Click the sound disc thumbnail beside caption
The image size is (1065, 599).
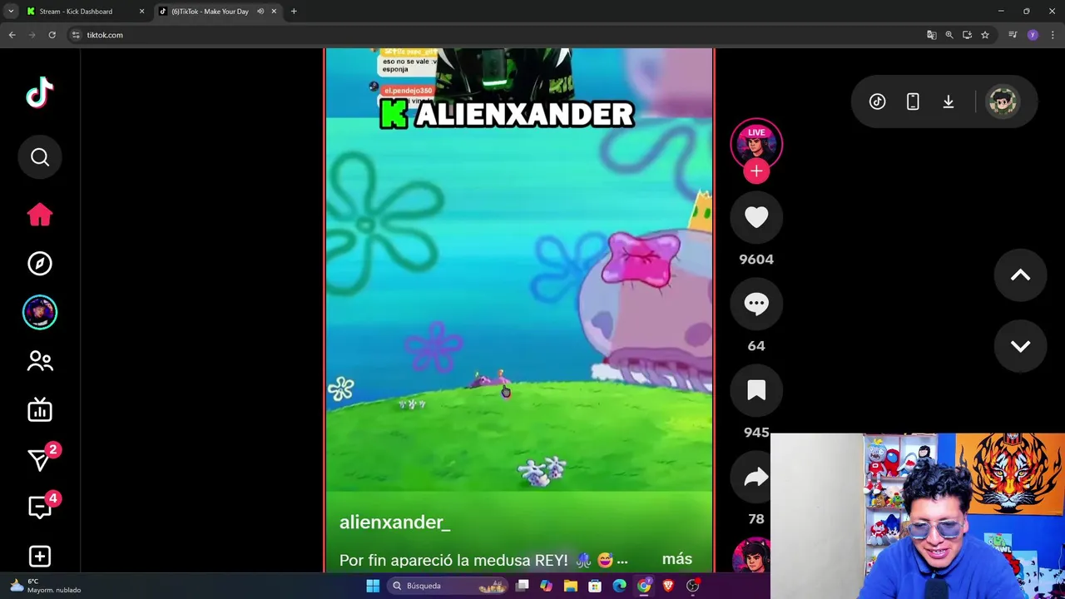point(752,556)
